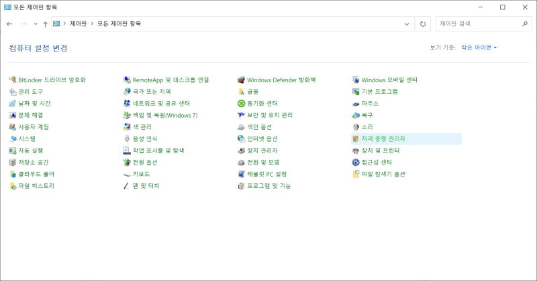Viewport: 537px width, 281px height.
Task: Open the 자동 실행 icon
Action: pos(13,151)
